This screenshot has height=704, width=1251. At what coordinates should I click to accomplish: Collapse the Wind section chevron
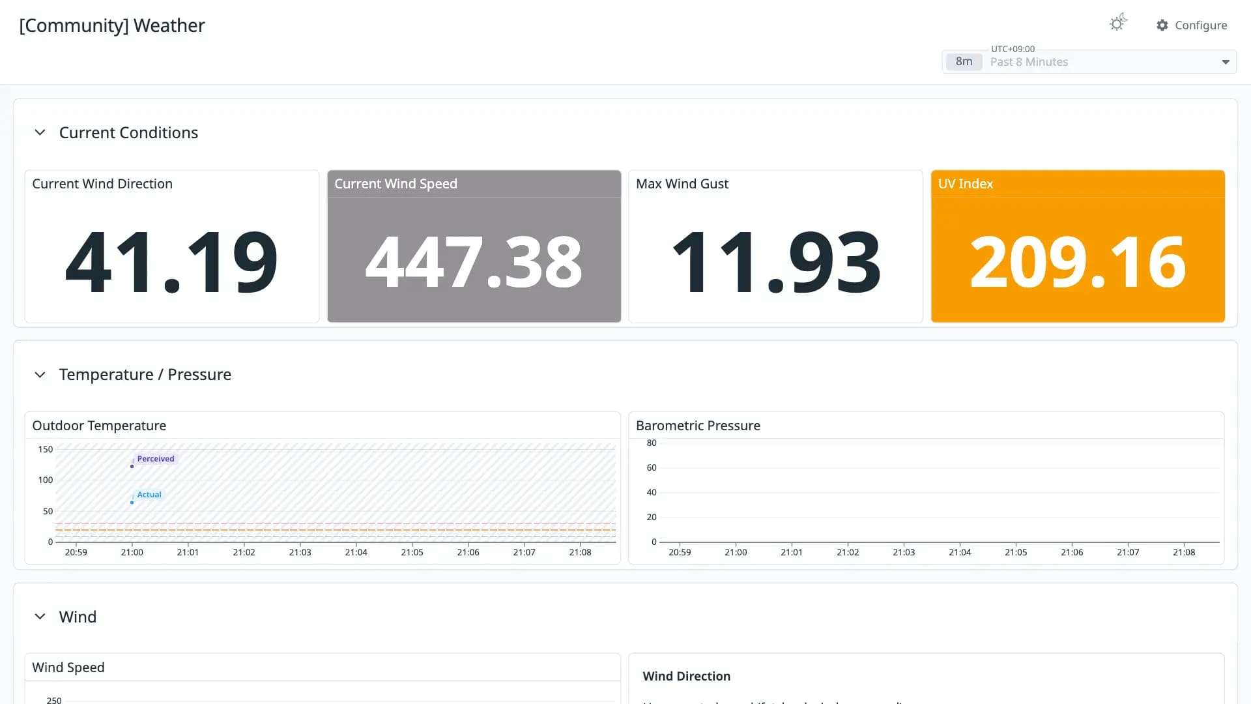point(40,617)
